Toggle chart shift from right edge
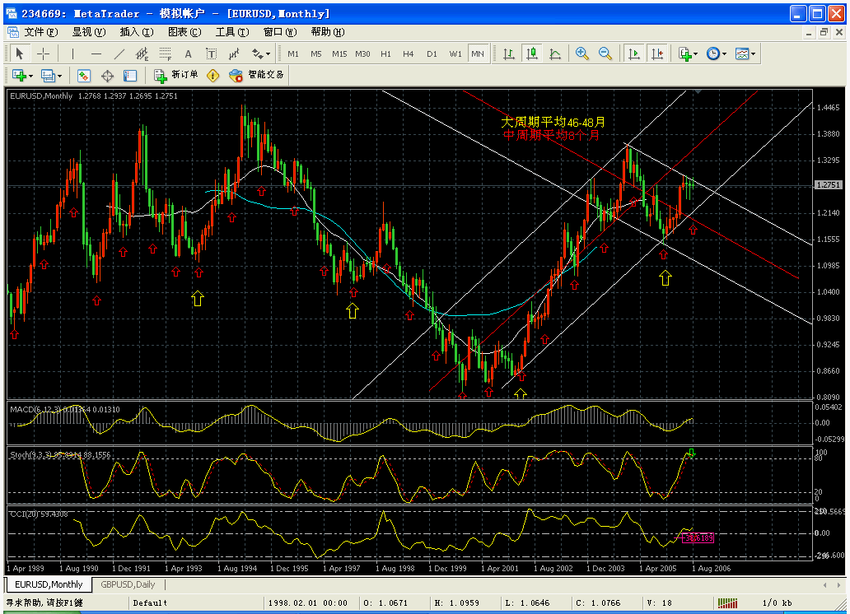The image size is (850, 614). [x=657, y=53]
